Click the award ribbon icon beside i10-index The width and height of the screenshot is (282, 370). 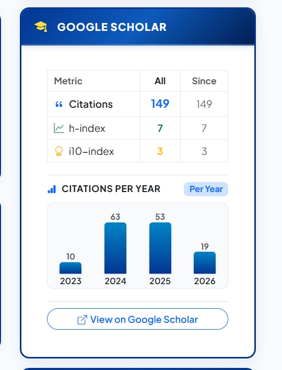click(x=59, y=151)
